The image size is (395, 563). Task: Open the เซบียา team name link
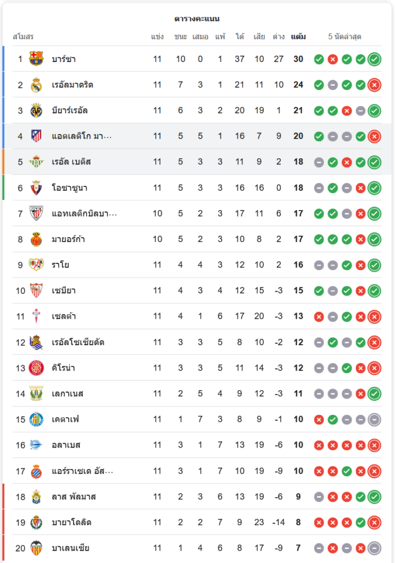pos(64,291)
